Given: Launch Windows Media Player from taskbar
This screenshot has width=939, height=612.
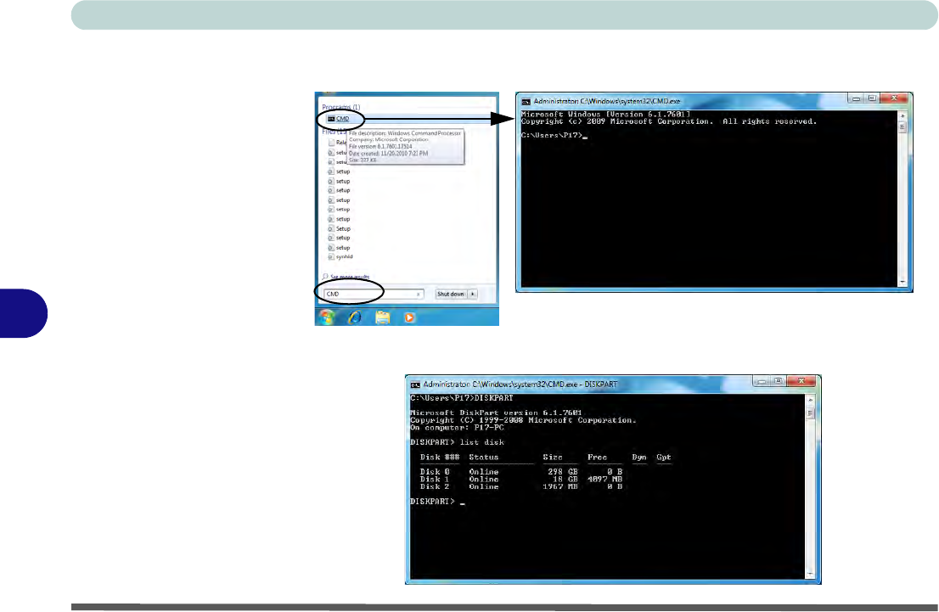Looking at the screenshot, I should 410,317.
